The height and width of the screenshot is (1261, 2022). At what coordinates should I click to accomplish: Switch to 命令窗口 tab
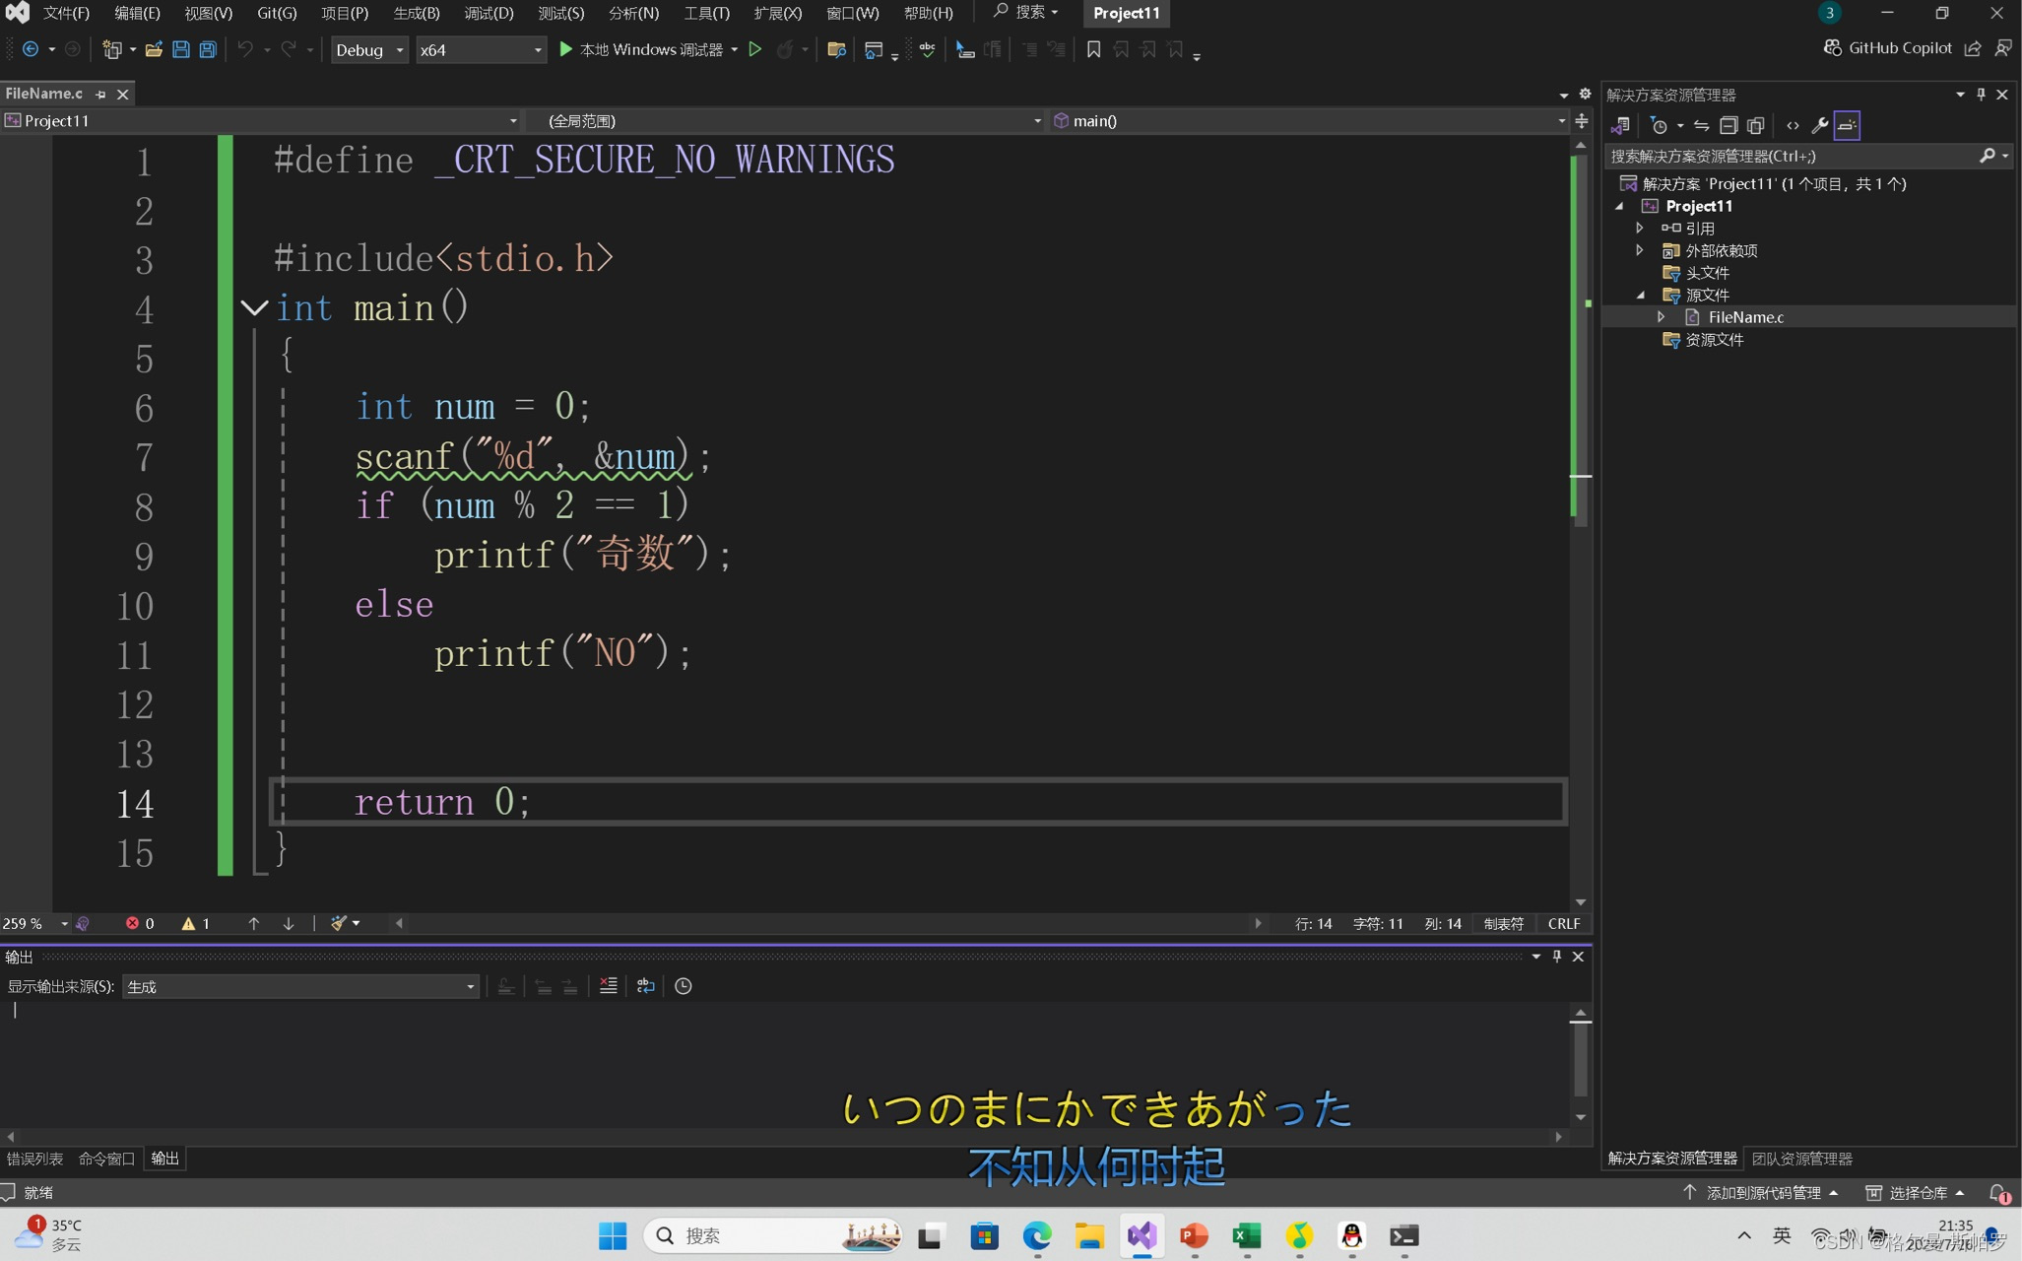tap(106, 1159)
